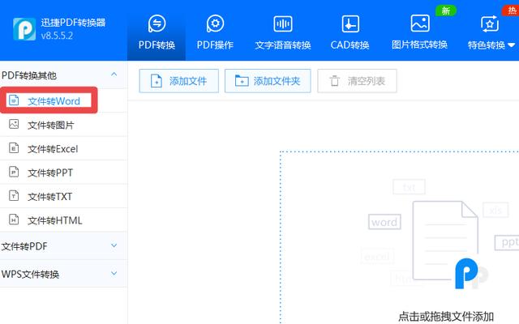Switch to the 特色转换 tab label

(487, 45)
